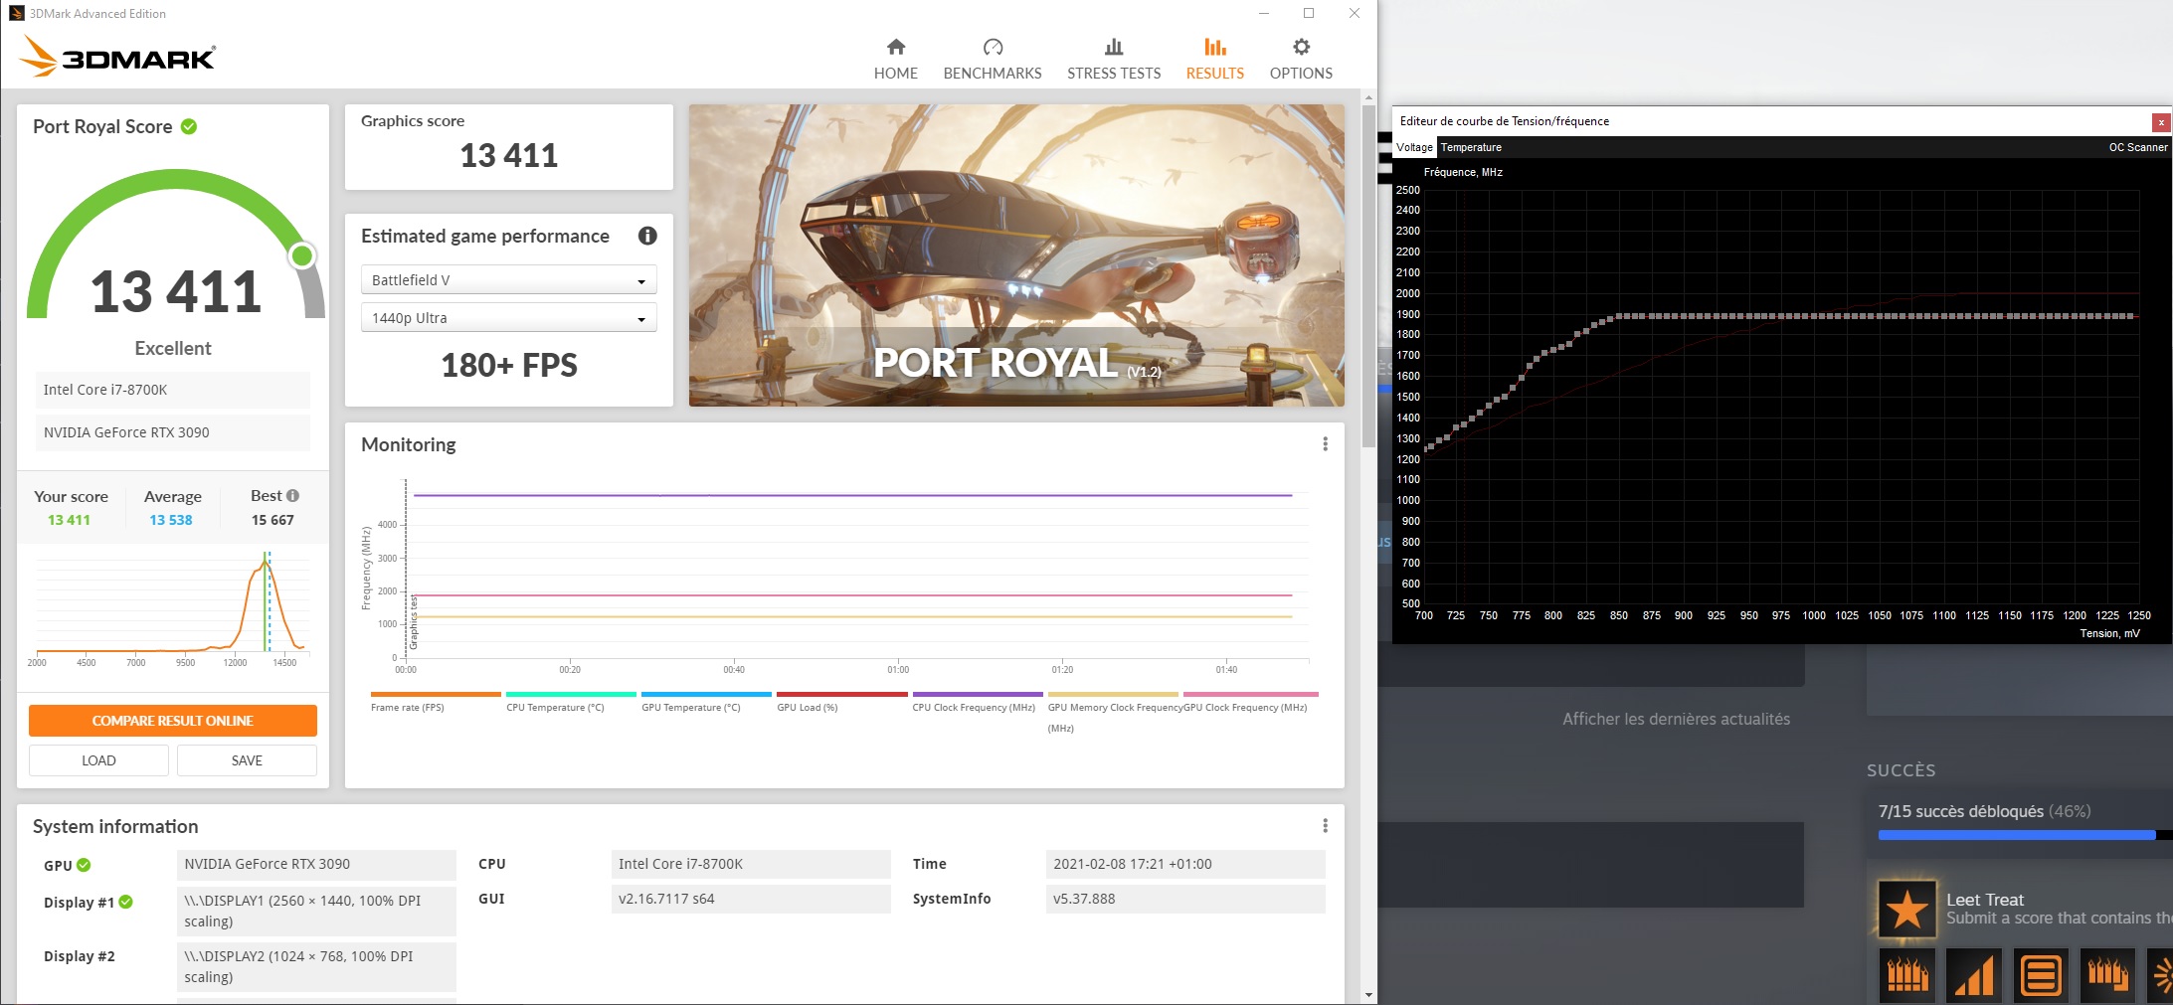The height and width of the screenshot is (1005, 2173).
Task: Go to the Benchmarks gauge icon
Action: click(992, 48)
